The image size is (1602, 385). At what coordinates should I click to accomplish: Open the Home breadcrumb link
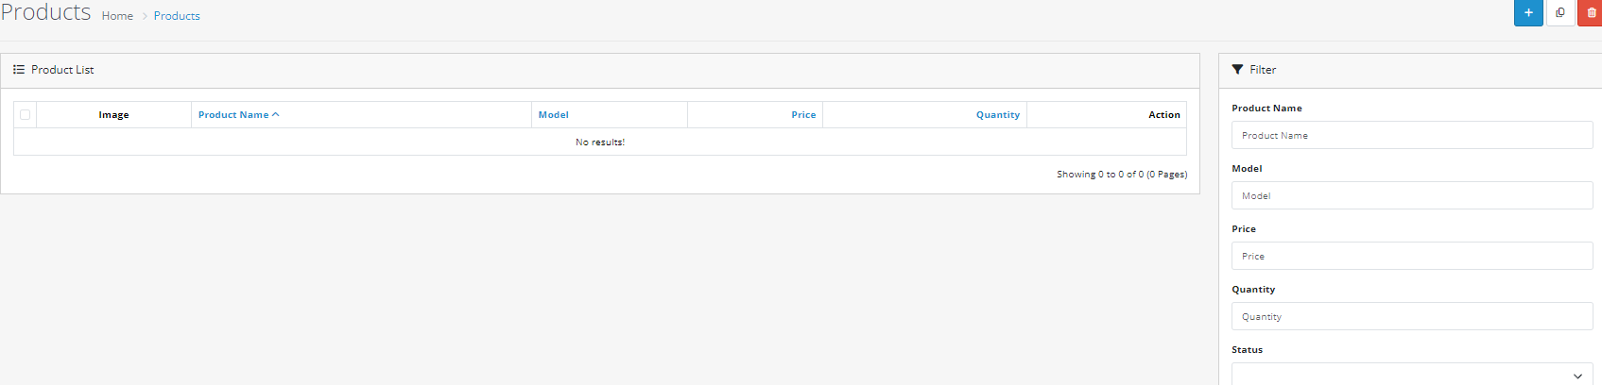coord(117,16)
